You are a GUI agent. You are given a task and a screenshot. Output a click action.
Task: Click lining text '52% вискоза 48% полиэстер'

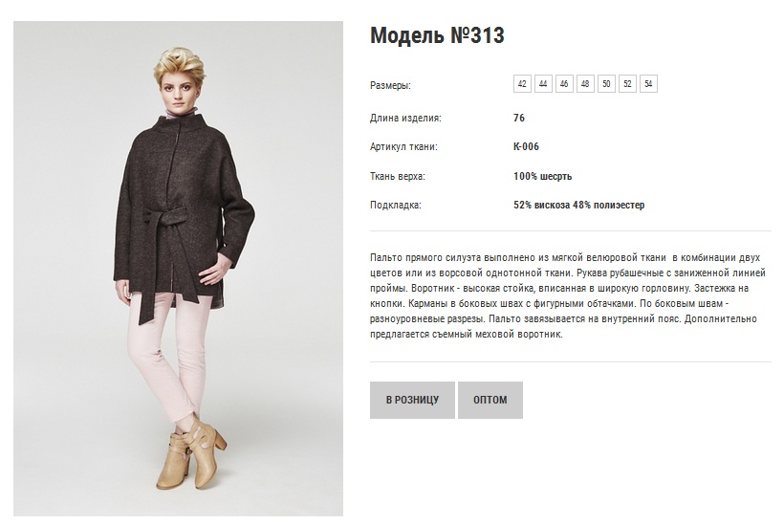coord(579,205)
